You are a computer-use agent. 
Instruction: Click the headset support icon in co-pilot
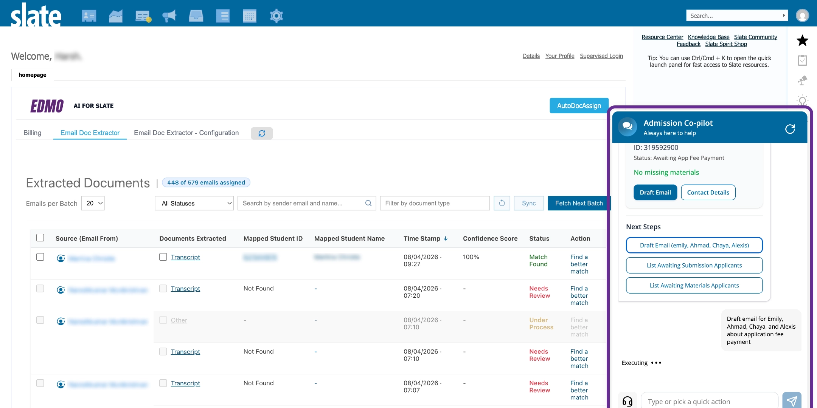click(628, 401)
